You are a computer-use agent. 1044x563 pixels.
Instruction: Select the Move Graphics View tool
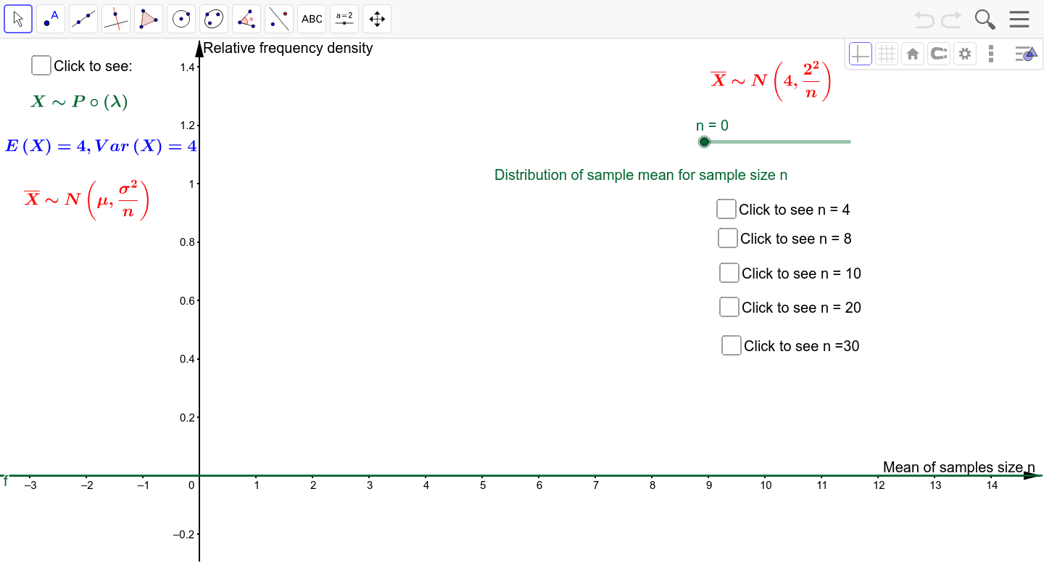(x=377, y=19)
